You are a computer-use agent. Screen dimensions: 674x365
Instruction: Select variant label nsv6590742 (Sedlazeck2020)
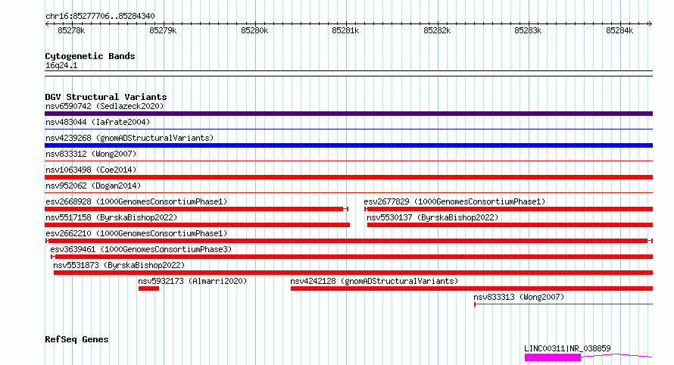pyautogui.click(x=105, y=106)
